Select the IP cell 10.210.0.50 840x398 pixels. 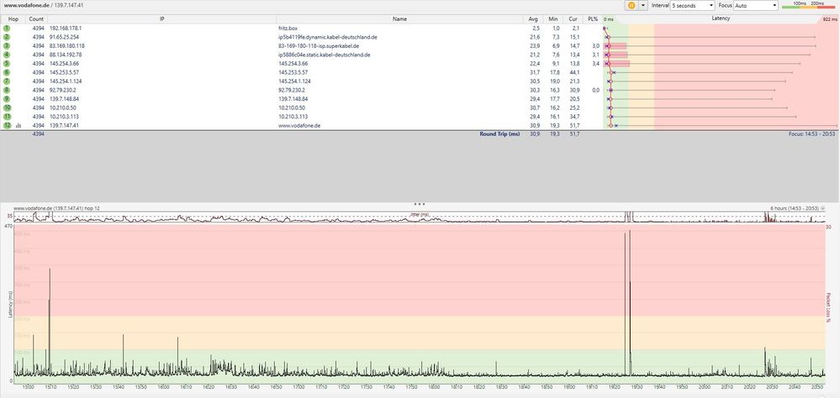pos(62,107)
